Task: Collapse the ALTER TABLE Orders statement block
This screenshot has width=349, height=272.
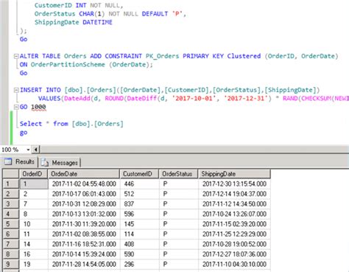Action: [16, 56]
